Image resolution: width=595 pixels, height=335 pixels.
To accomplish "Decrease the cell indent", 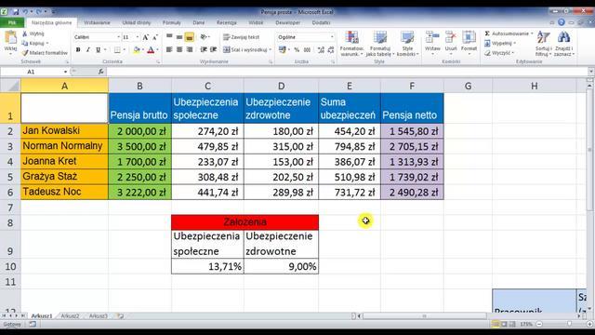I will pyautogui.click(x=204, y=49).
